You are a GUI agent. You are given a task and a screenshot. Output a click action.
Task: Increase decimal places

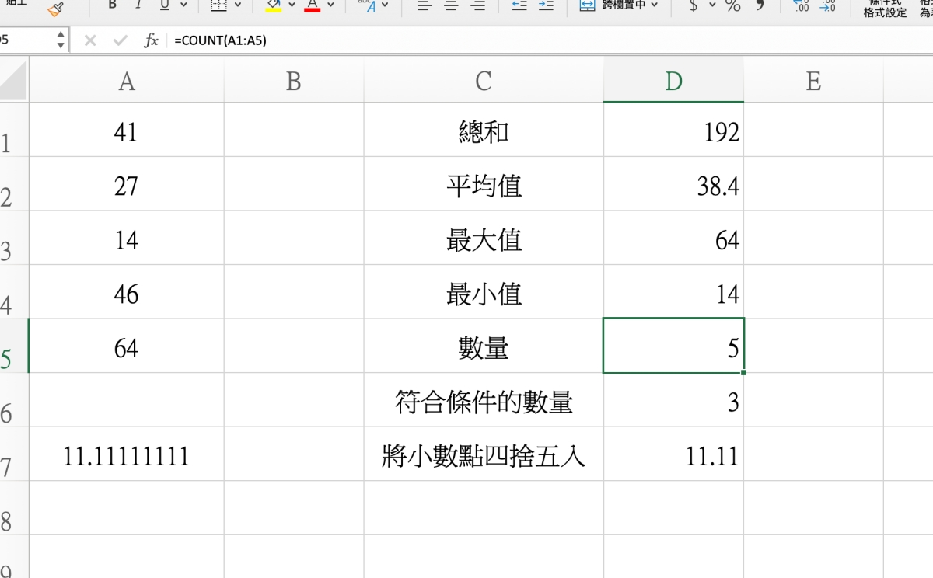pyautogui.click(x=801, y=6)
